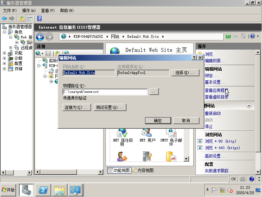Switch to Features View tab

coord(119,170)
